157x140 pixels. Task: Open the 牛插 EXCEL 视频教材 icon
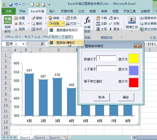[x=8, y=25]
